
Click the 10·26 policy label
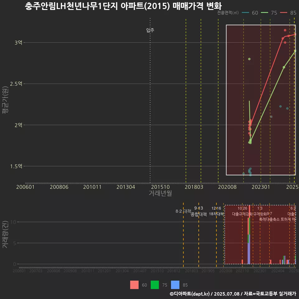[x=242, y=208]
